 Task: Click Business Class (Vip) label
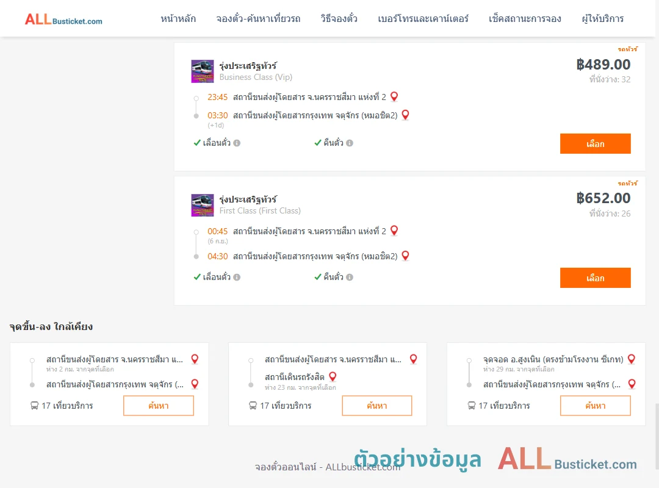point(256,77)
